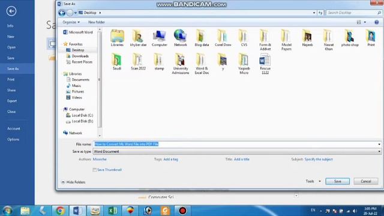The width and height of the screenshot is (384, 216).
Task: Select Pictures under Libraries
Action: [x=78, y=92]
